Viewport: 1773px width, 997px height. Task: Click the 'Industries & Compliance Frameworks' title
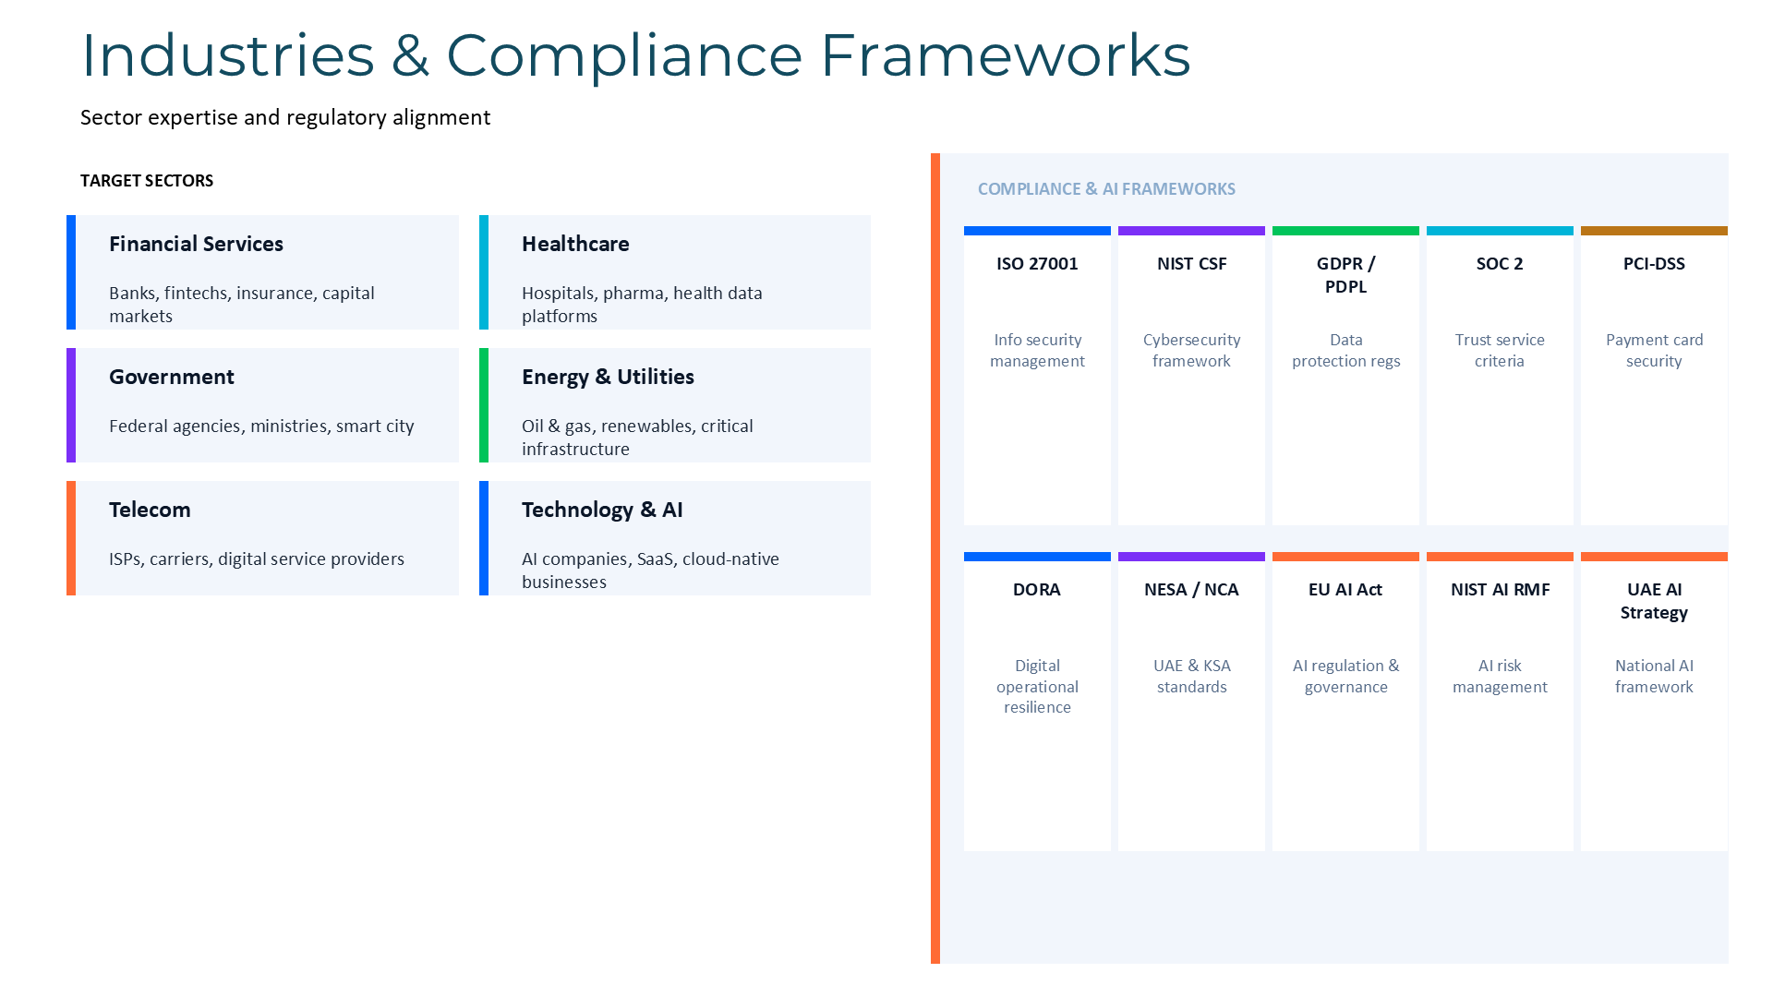635,55
